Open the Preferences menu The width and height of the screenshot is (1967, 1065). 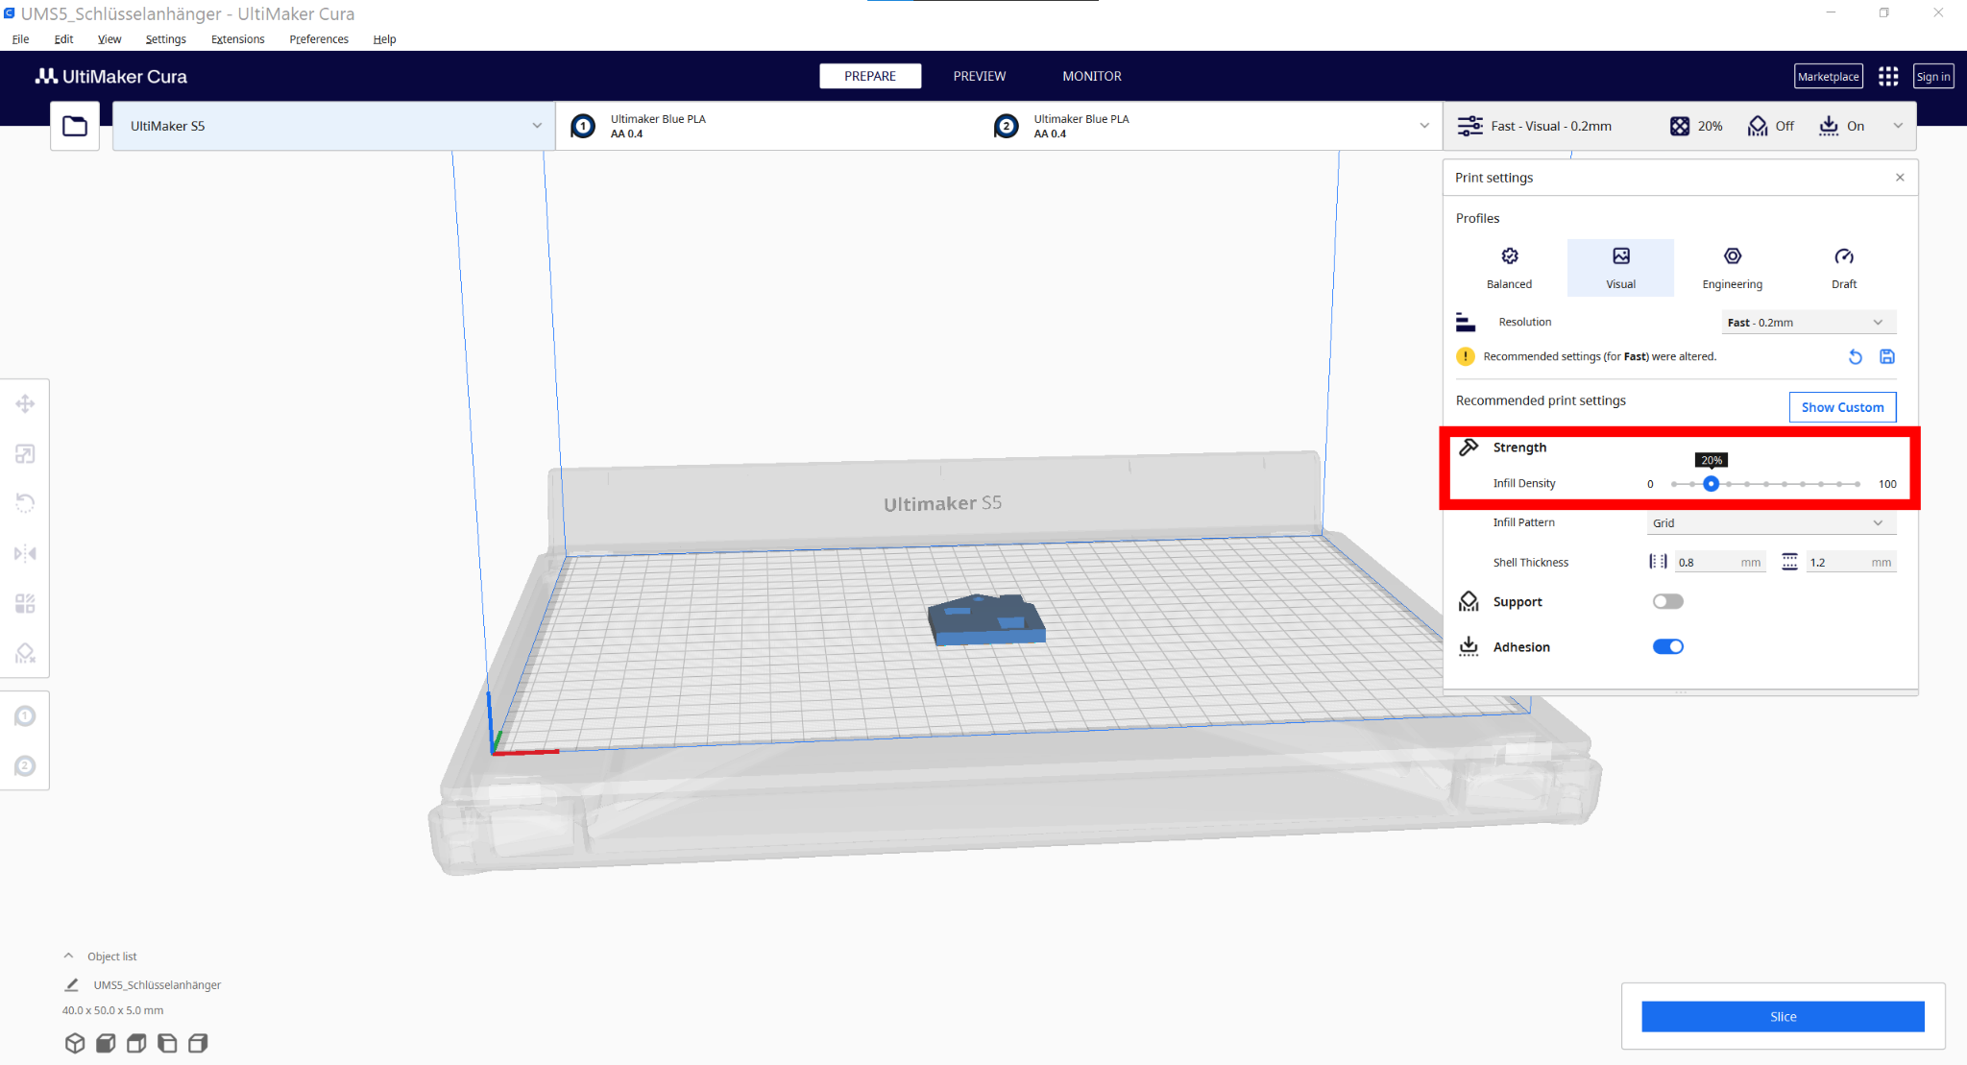tap(319, 39)
